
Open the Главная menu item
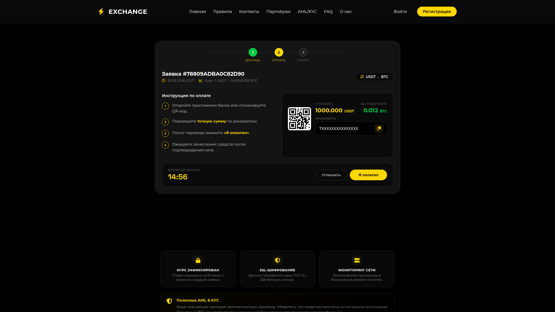197,12
